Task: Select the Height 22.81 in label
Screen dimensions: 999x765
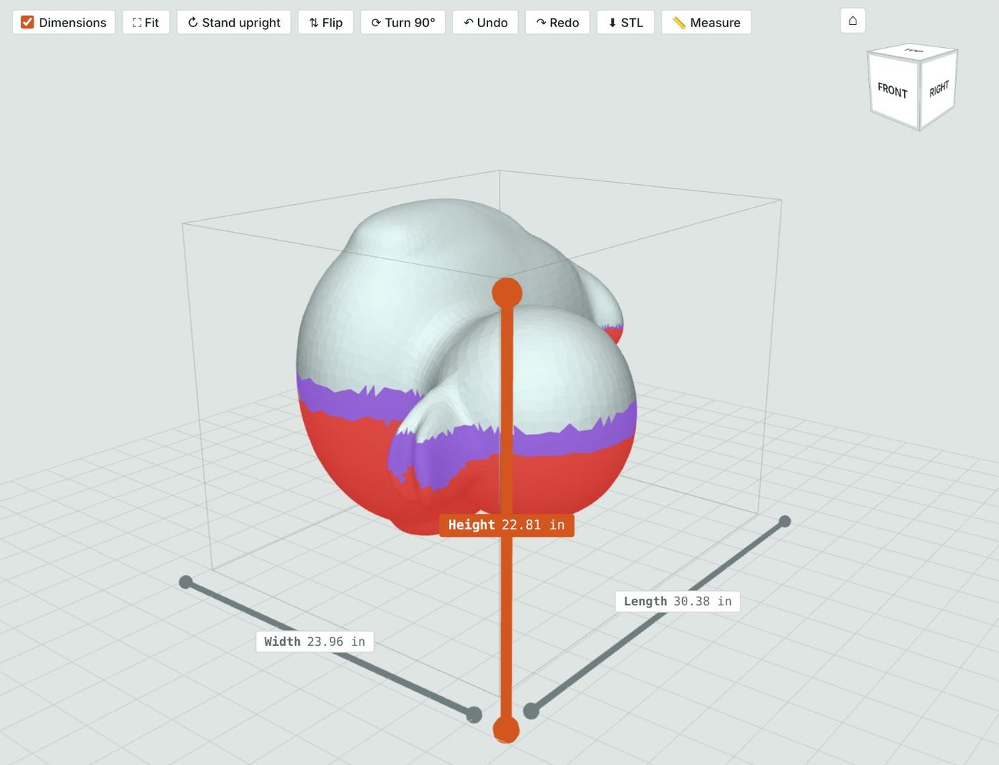Action: (507, 525)
